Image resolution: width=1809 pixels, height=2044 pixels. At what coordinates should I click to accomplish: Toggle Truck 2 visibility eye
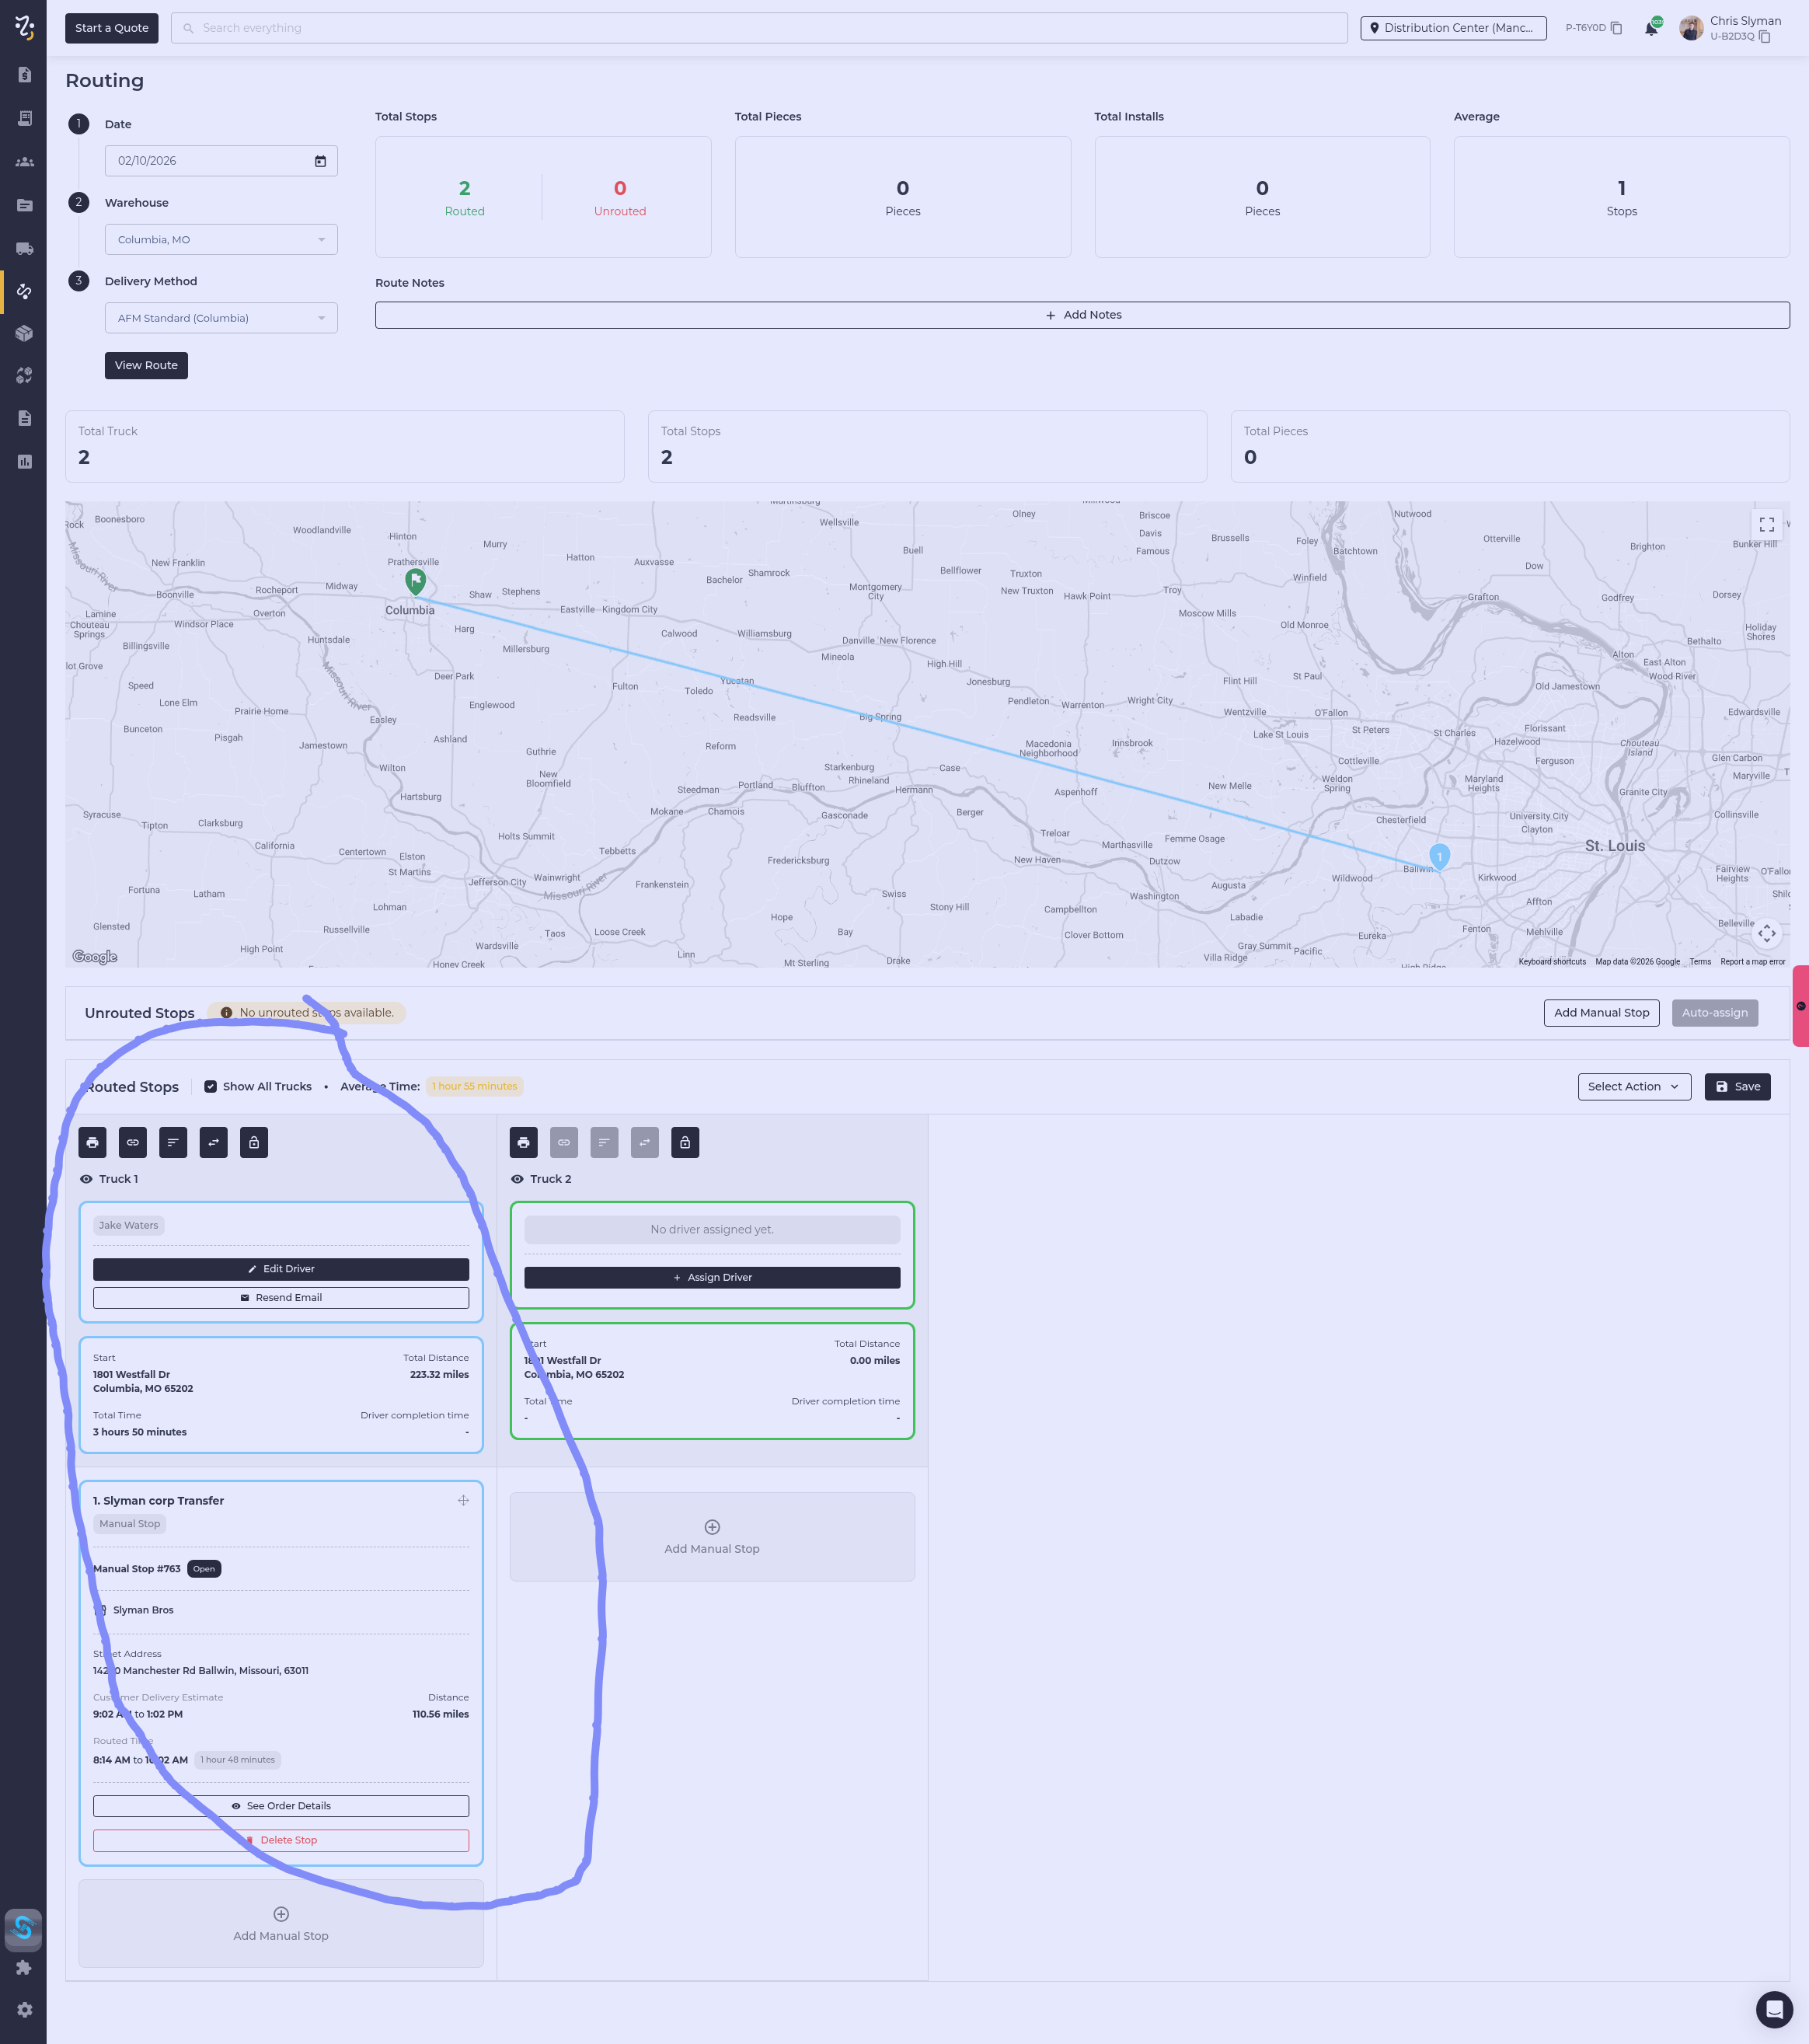coord(517,1179)
